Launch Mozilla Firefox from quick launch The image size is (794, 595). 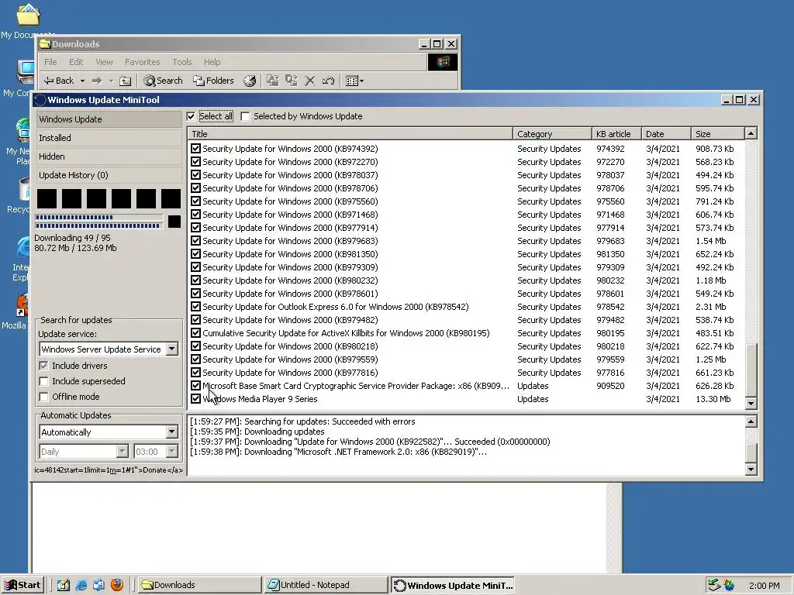point(117,585)
